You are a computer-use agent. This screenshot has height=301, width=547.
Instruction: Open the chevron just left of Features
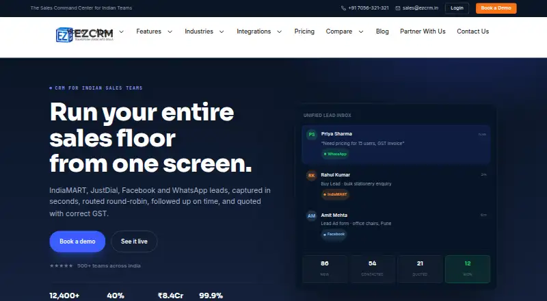(122, 31)
